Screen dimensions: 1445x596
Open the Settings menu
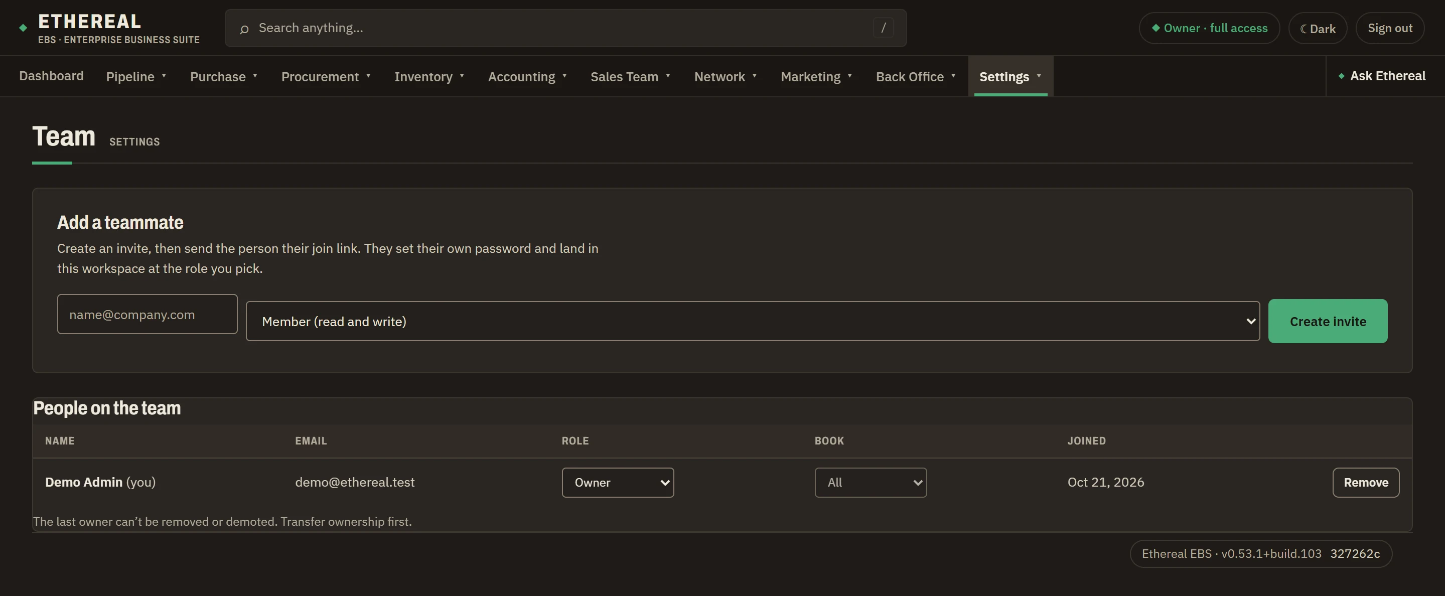(x=1010, y=76)
